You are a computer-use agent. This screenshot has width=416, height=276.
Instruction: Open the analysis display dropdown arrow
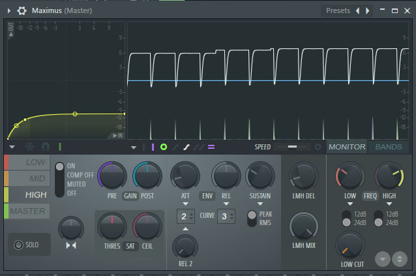pyautogui.click(x=134, y=147)
